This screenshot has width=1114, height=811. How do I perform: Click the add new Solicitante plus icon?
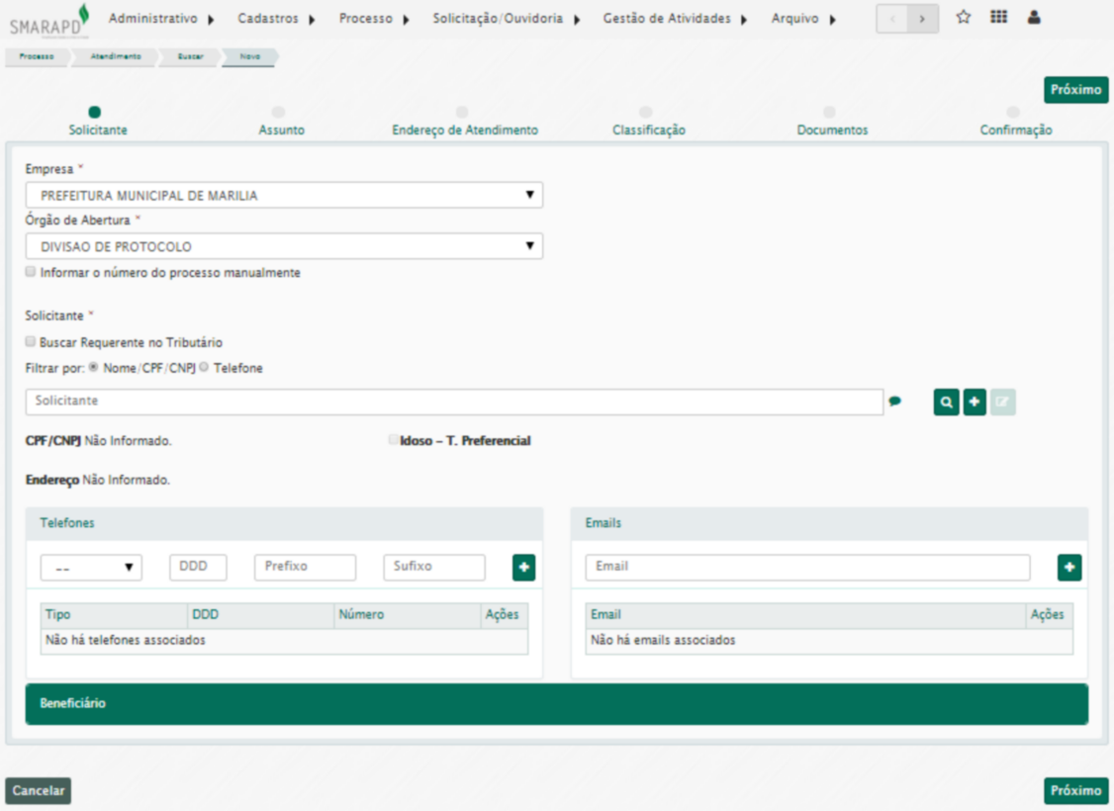coord(975,403)
